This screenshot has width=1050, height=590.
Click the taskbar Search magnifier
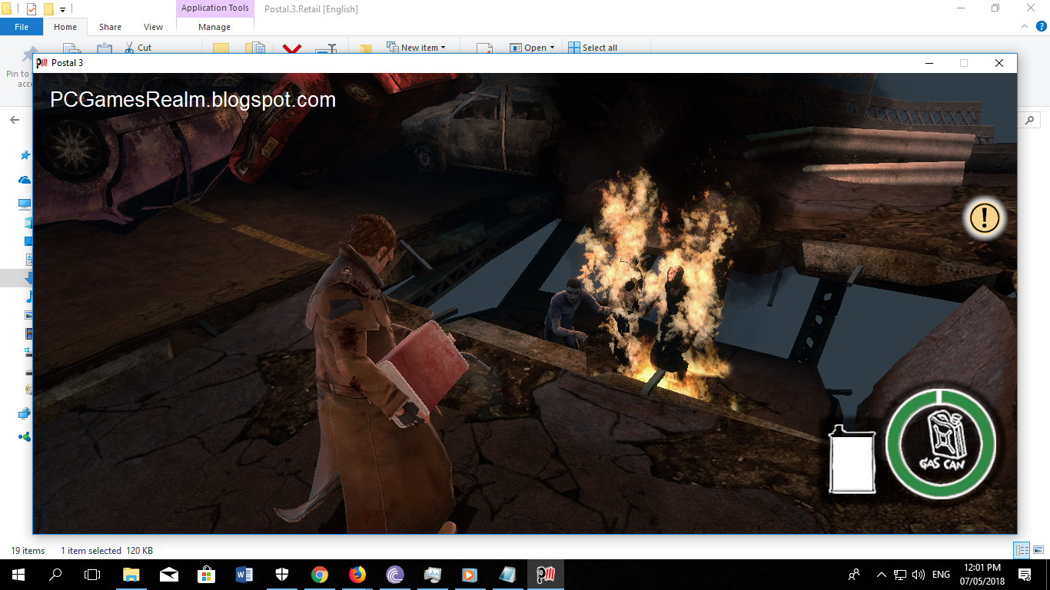[x=55, y=575]
